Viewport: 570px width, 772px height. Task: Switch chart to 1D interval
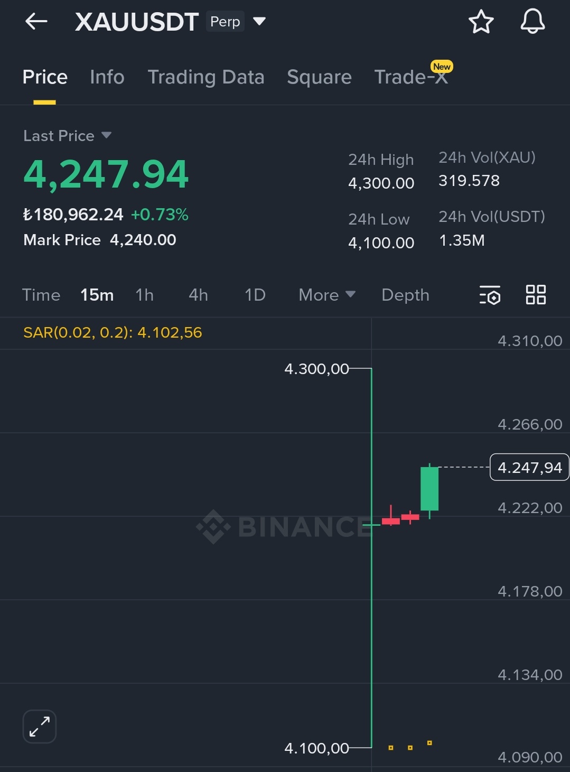(255, 295)
